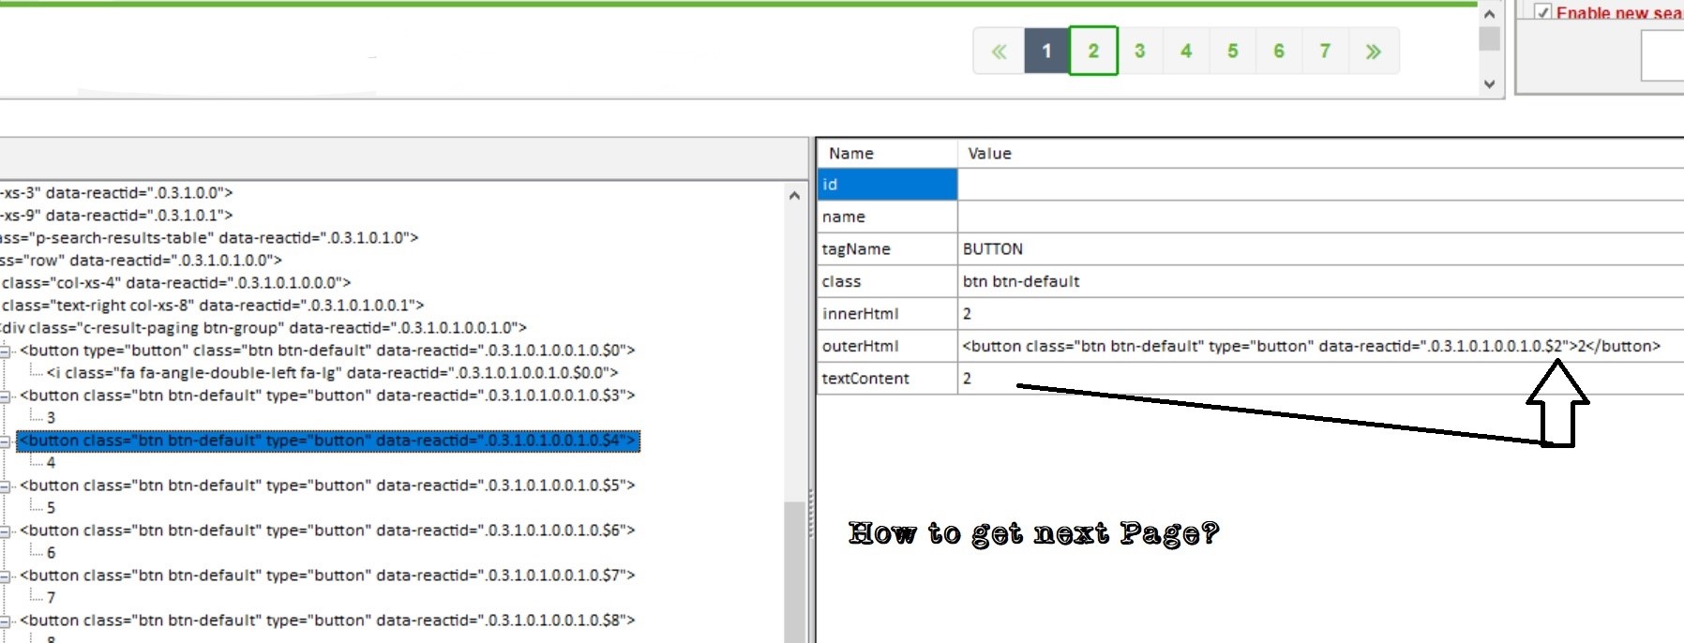Click the HTML tree vertical scrollbar thumb
This screenshot has height=643, width=1684.
[794, 572]
